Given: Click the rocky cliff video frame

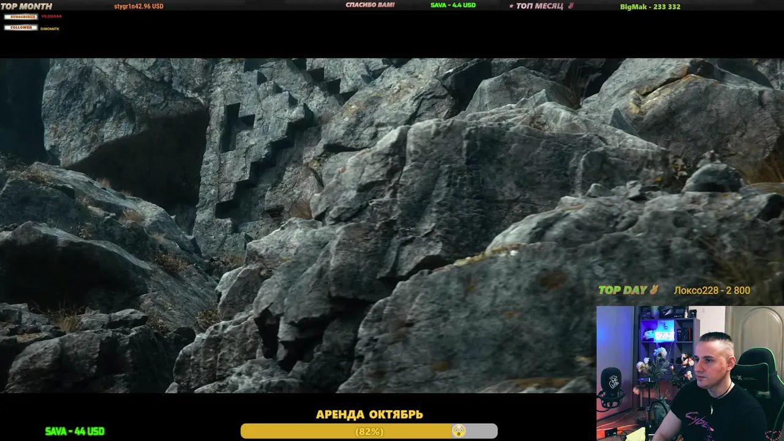Looking at the screenshot, I should coord(392,225).
